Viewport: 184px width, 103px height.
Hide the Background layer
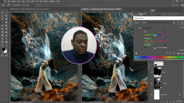click(152, 95)
